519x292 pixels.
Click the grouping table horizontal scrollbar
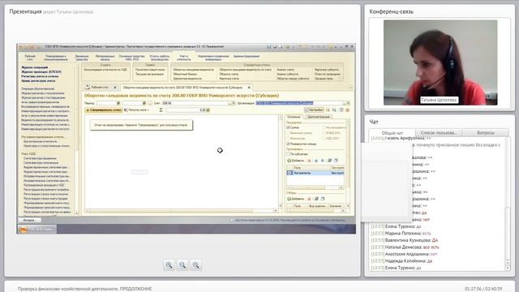click(315, 187)
